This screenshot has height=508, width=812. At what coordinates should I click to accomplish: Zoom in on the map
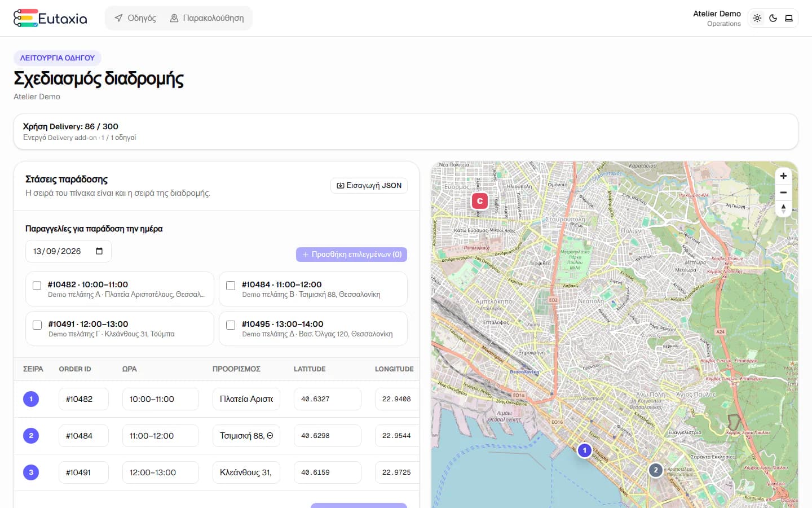tap(783, 176)
